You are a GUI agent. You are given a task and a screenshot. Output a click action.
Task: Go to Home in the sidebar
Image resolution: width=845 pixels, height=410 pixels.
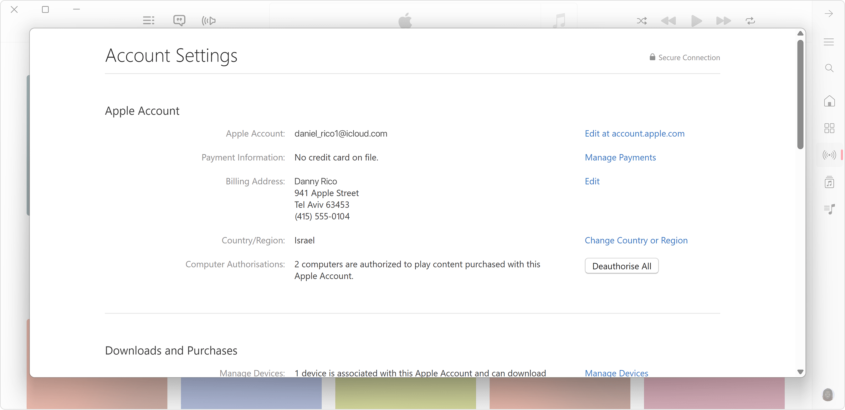pyautogui.click(x=829, y=101)
